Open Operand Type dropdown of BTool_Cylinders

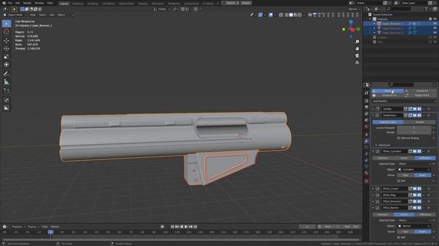pos(414,164)
